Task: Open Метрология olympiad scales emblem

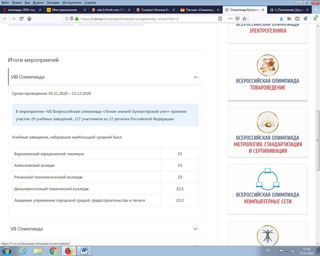Action: [267, 122]
